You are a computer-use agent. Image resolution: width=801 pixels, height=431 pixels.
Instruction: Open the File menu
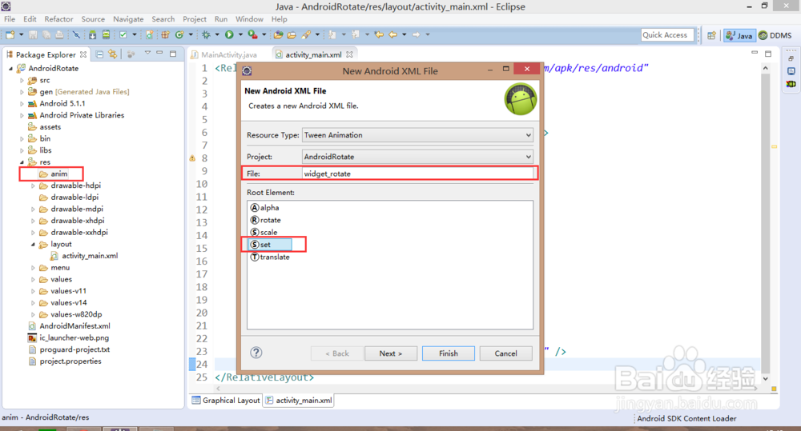pos(10,19)
